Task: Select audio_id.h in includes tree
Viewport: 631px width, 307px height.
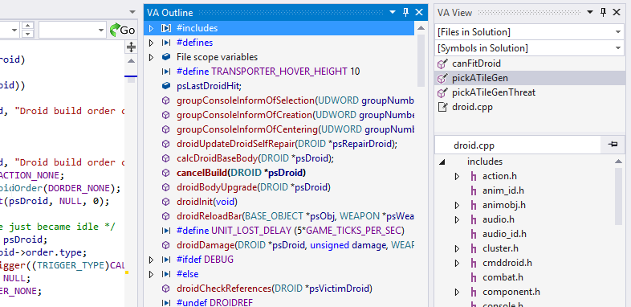Action: click(x=504, y=234)
